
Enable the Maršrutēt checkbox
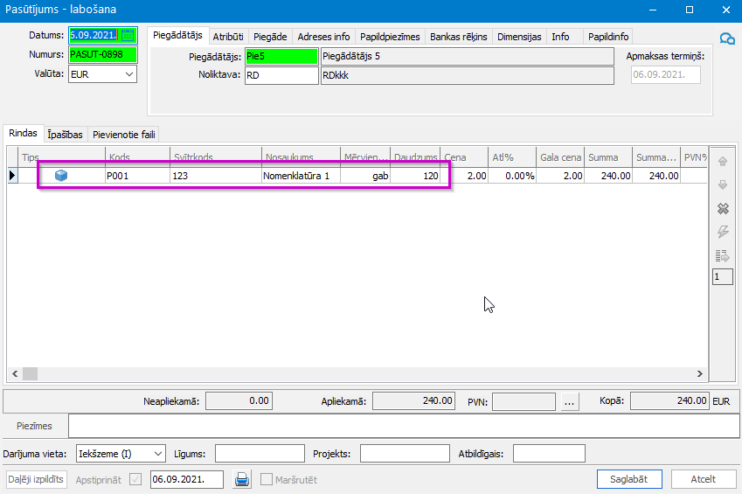tap(267, 479)
